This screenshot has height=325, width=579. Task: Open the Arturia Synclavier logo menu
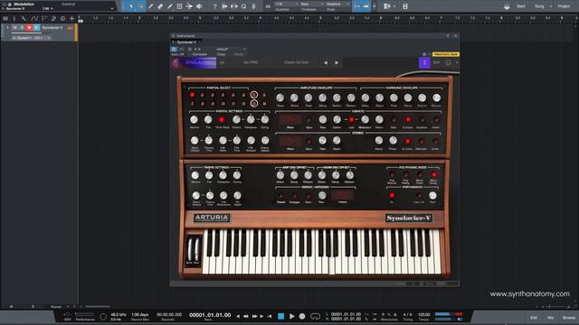194,62
